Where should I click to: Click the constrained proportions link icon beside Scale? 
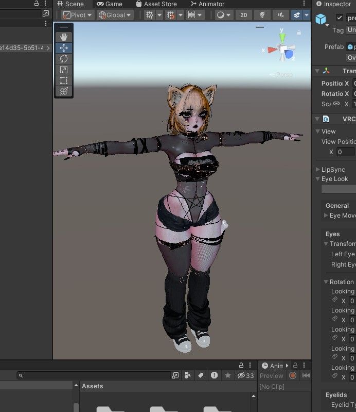(336, 104)
